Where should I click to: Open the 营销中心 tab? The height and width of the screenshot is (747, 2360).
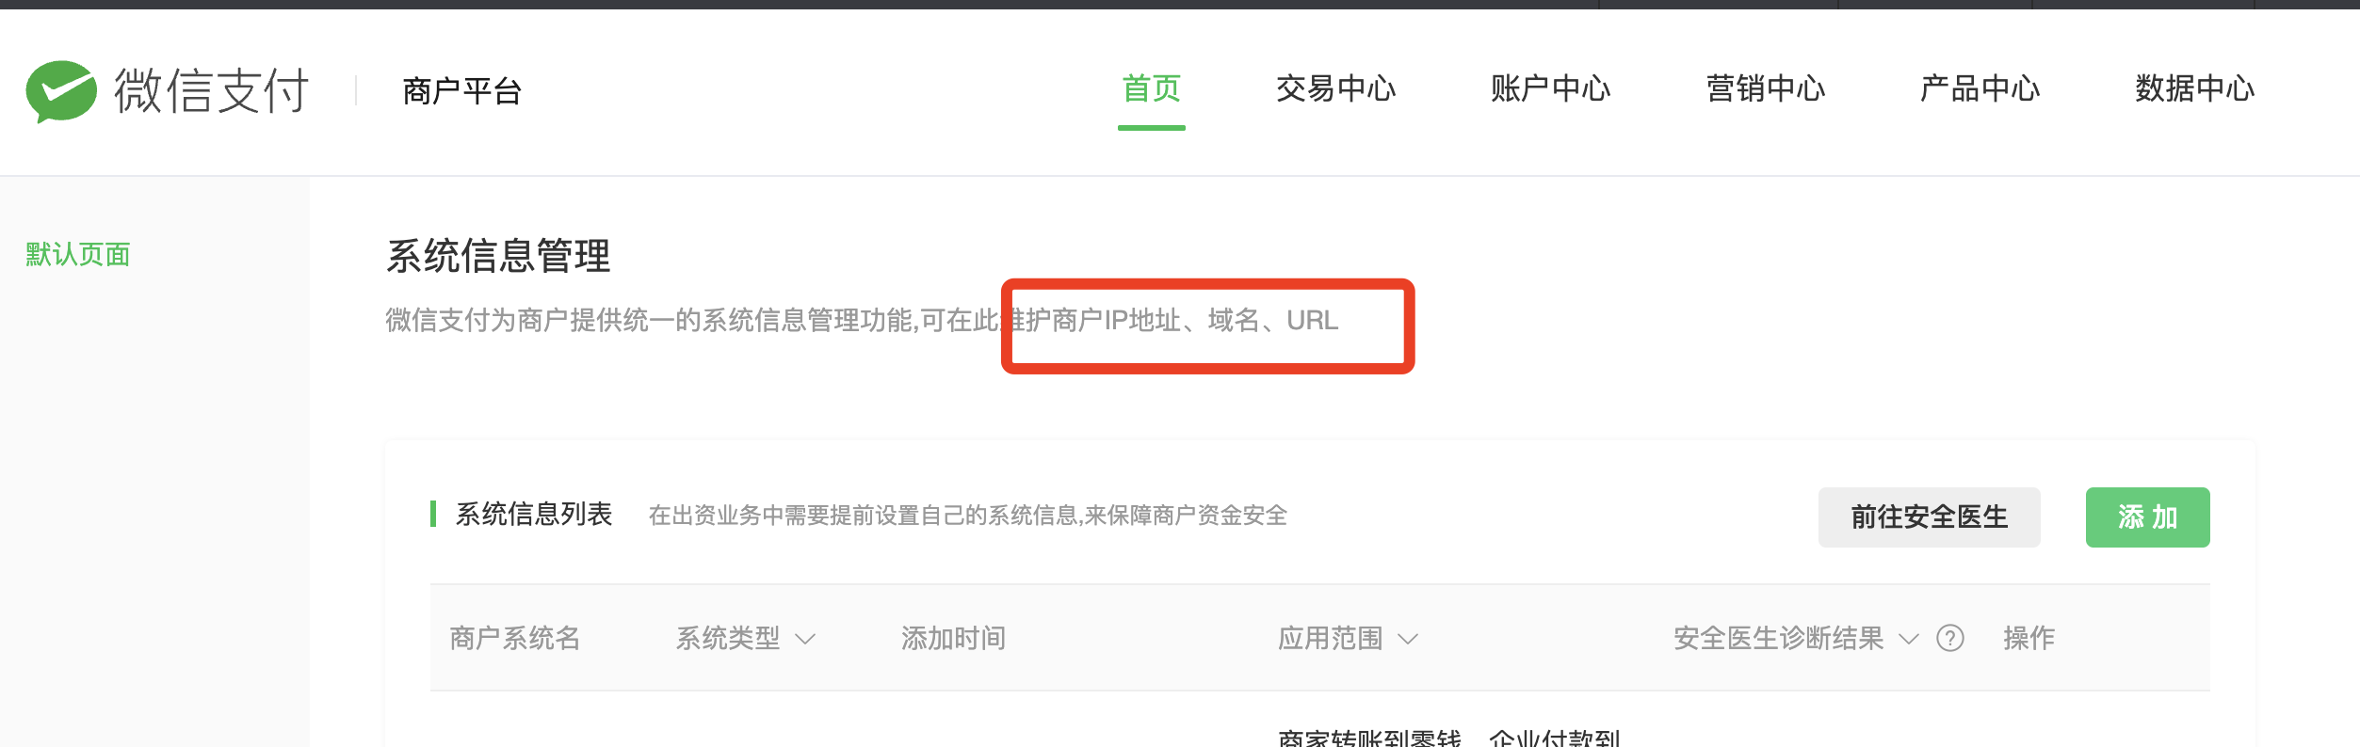point(1766,89)
